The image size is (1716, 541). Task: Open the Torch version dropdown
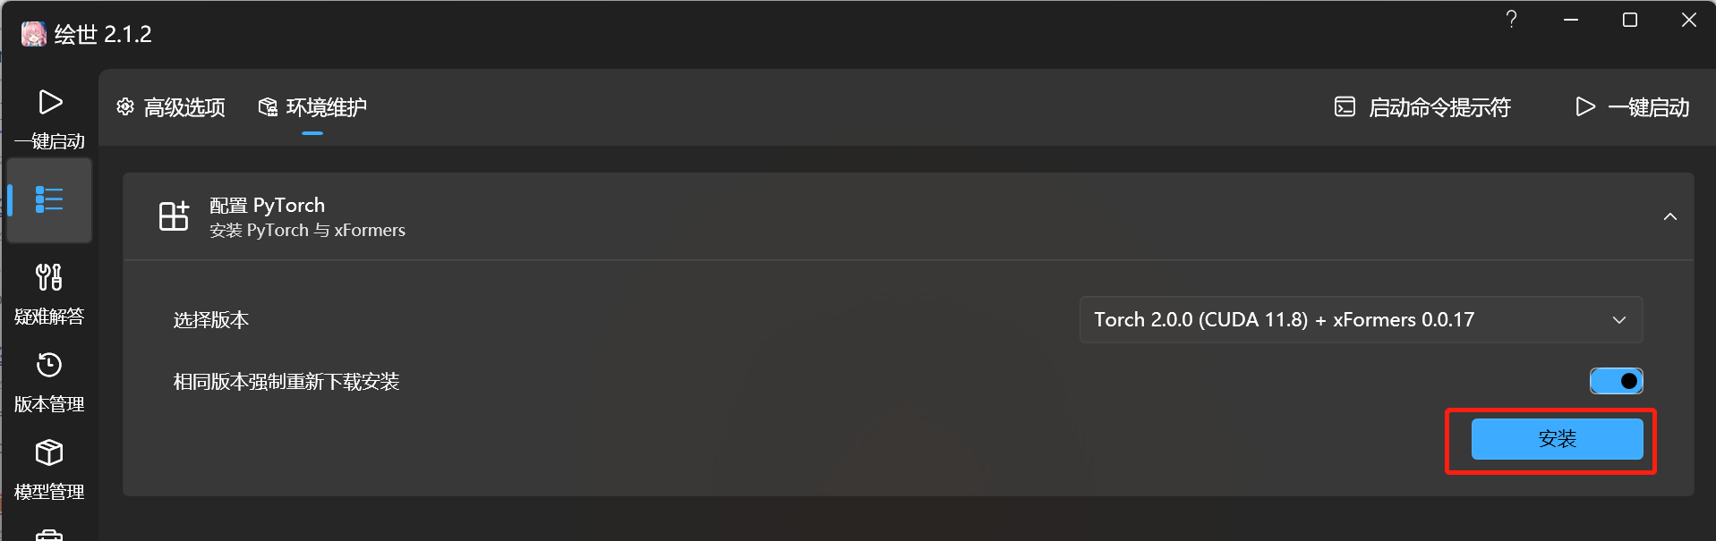click(x=1361, y=320)
